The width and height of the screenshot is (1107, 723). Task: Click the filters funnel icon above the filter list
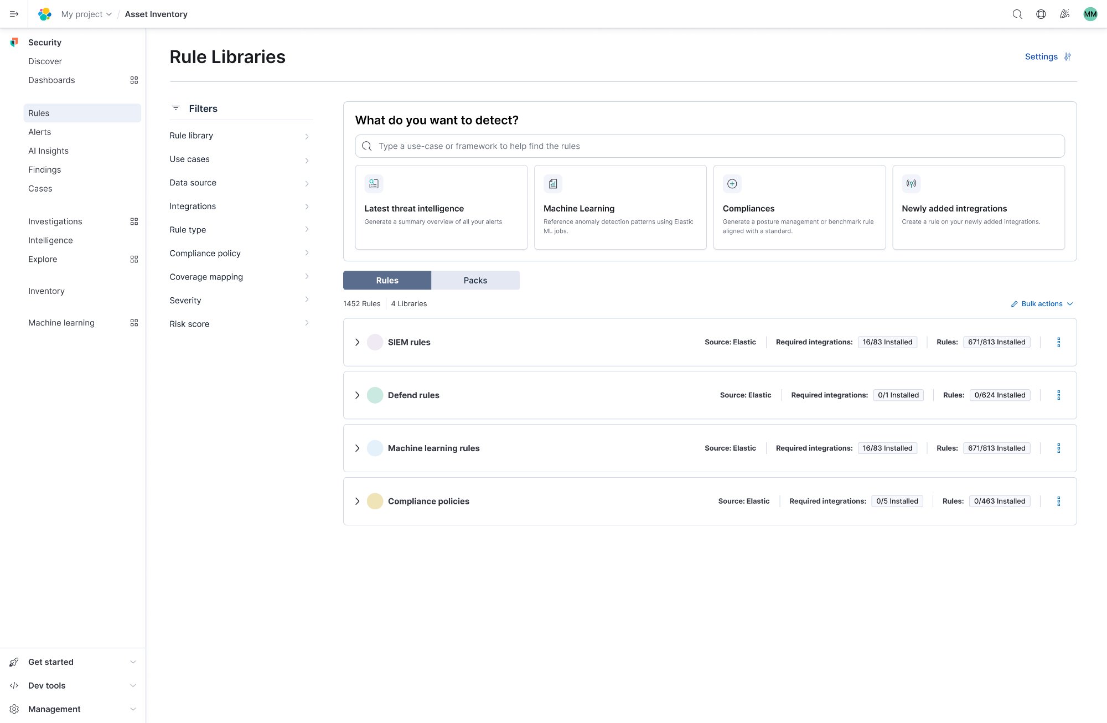coord(176,108)
